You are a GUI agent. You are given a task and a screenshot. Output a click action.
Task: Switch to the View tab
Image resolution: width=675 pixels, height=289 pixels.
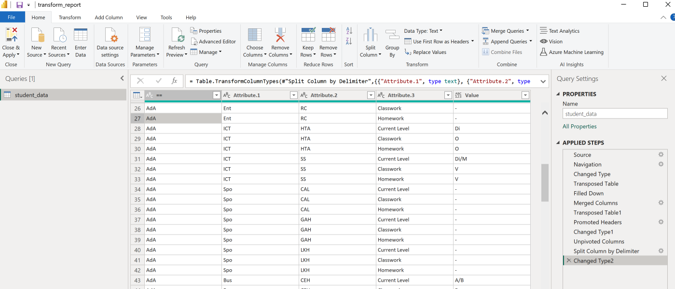coord(141,17)
